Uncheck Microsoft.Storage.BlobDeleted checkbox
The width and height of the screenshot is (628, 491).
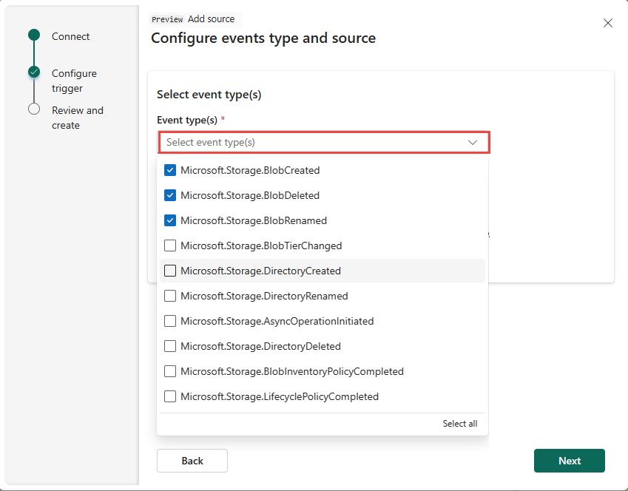[170, 195]
